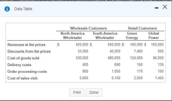Image resolution: width=172 pixels, height=101 pixels.
Task: Click the 1,450 sales visit cost
Action: coord(159,78)
